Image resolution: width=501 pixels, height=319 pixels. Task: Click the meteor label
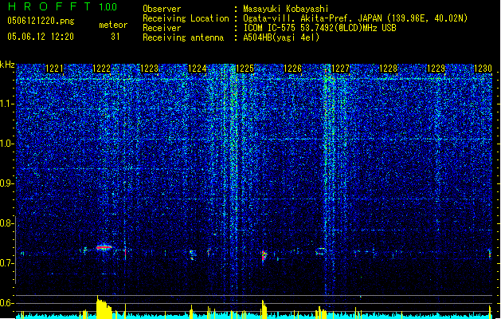point(113,25)
